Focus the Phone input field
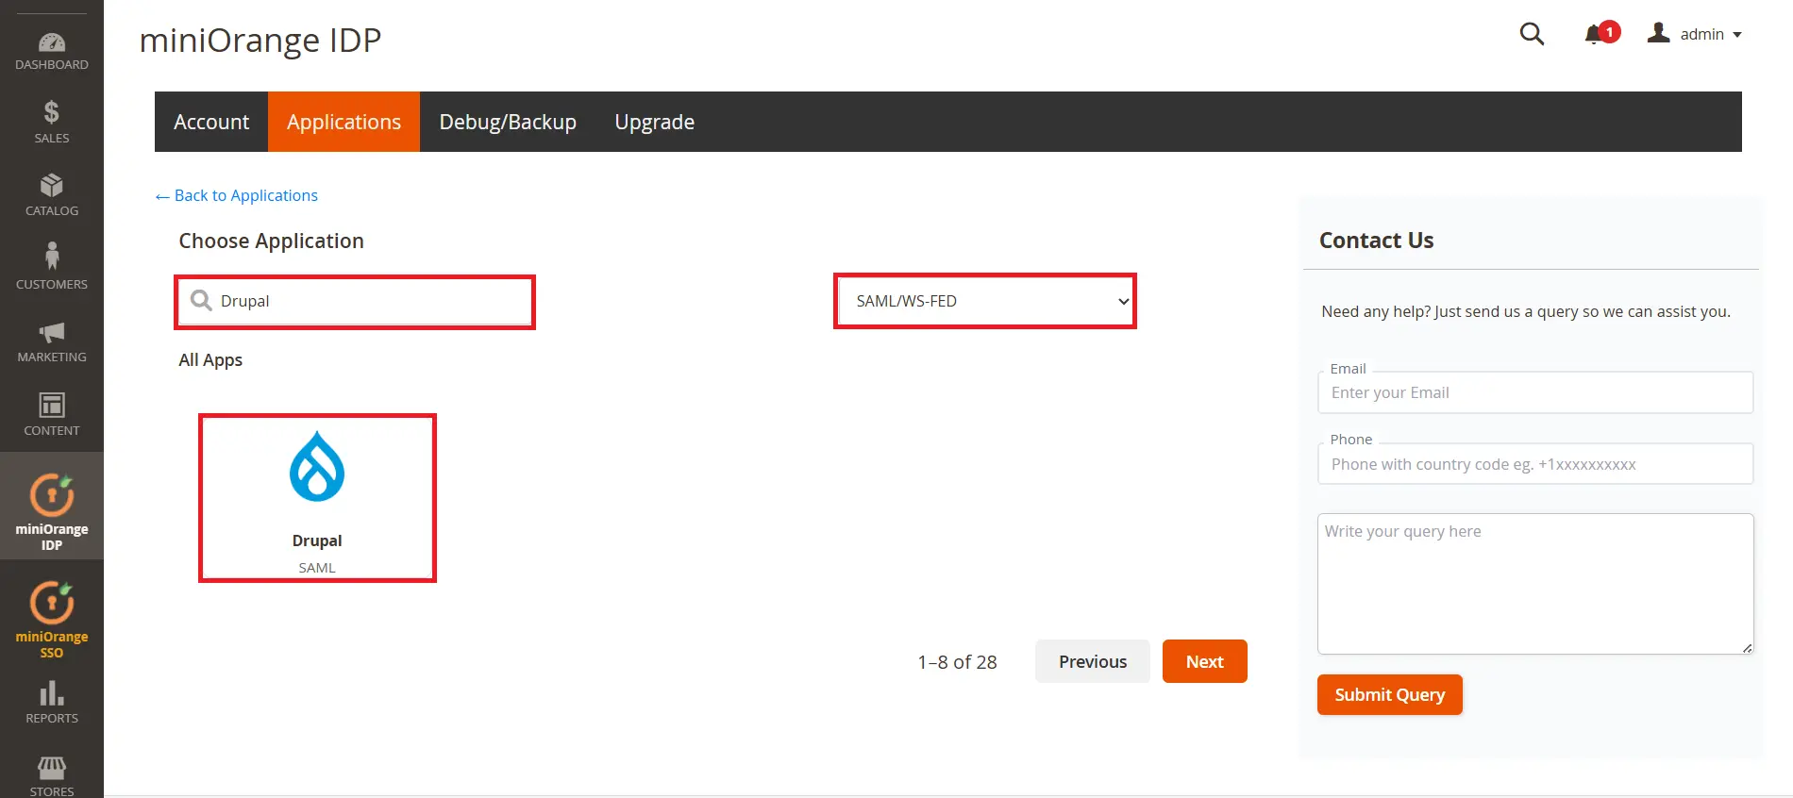This screenshot has width=1793, height=798. tap(1535, 464)
